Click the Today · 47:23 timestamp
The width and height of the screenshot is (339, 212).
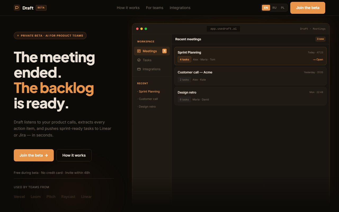(x=315, y=52)
